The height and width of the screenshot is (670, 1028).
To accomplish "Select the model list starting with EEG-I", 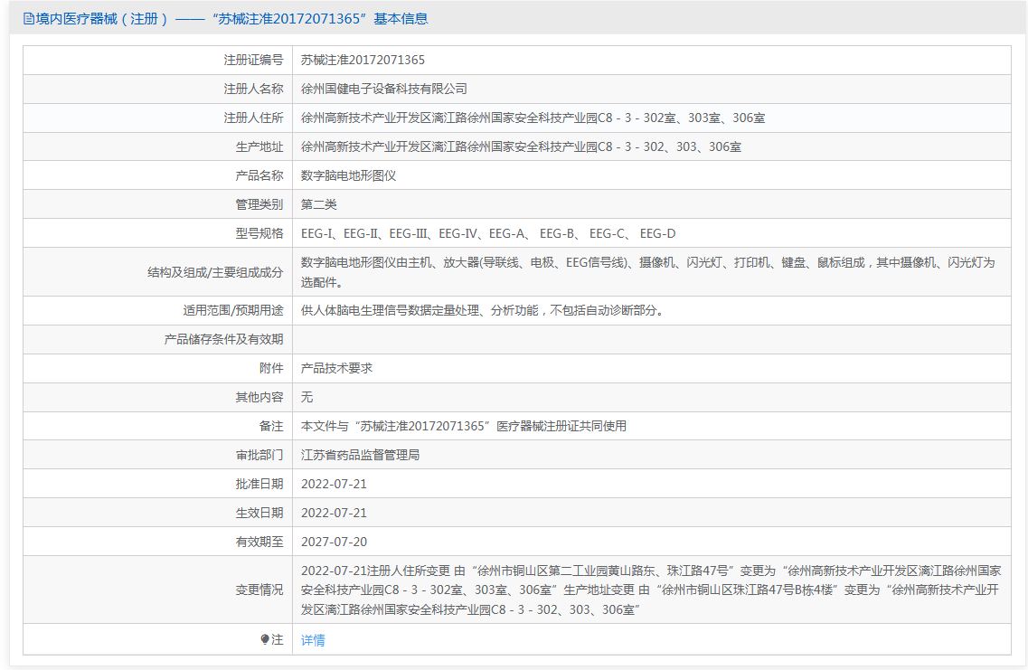I will 488,232.
